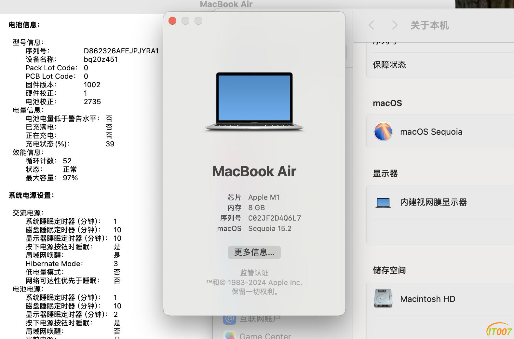Go back in the 关于本机 settings pane

tap(372, 25)
